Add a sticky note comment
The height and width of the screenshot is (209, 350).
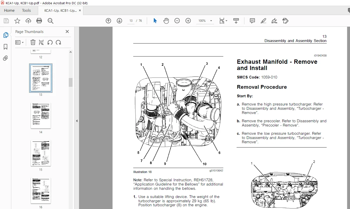252,21
